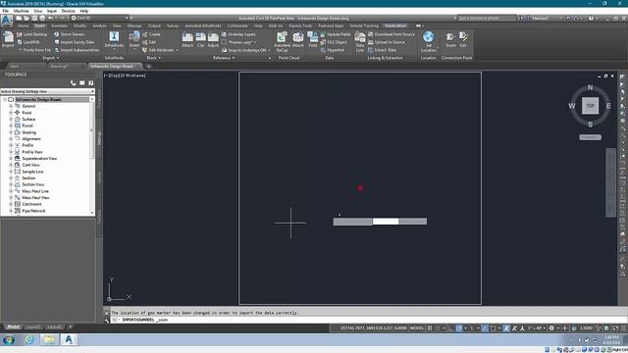This screenshot has width=628, height=353.
Task: Click the new drawing tab plus button
Action: coord(148,67)
